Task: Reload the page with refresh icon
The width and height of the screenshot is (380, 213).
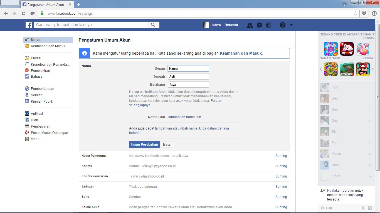Action: pyautogui.click(x=23, y=13)
